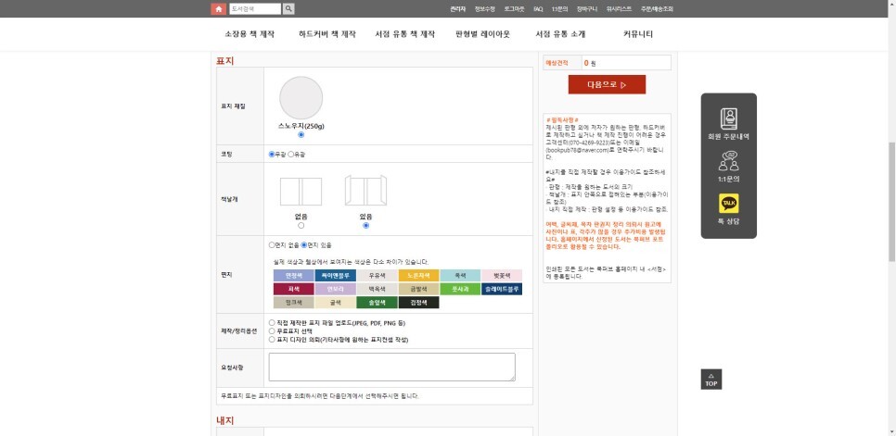Open 하드커버 책 제작 menu
This screenshot has height=436, width=896.
[326, 34]
